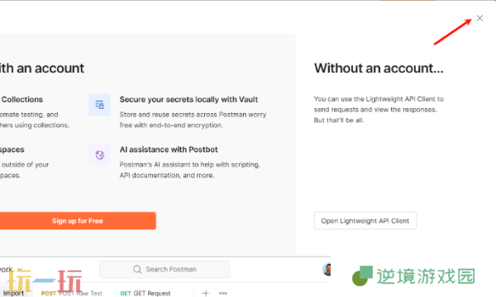Click the Postbot AI assistant icon
Image resolution: width=496 pixels, height=297 pixels.
(100, 155)
